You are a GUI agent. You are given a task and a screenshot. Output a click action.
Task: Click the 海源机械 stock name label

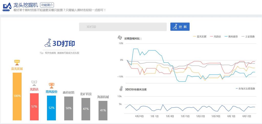(x=103, y=97)
